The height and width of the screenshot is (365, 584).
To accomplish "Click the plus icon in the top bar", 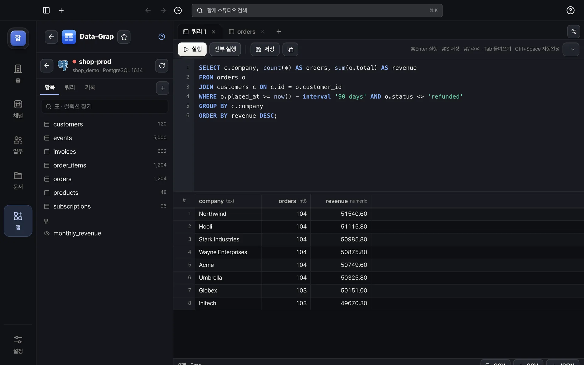I will [61, 10].
